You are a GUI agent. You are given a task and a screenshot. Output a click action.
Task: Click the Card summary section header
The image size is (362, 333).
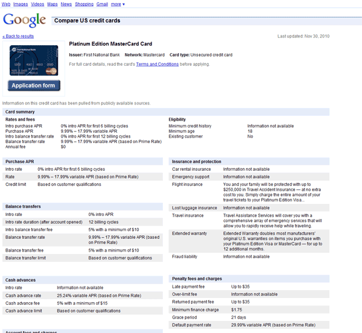tap(166, 112)
